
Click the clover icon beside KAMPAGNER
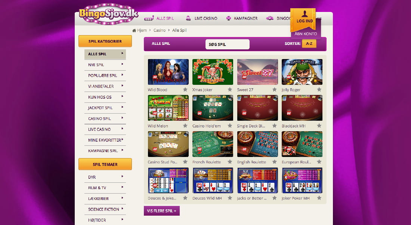pos(229,18)
